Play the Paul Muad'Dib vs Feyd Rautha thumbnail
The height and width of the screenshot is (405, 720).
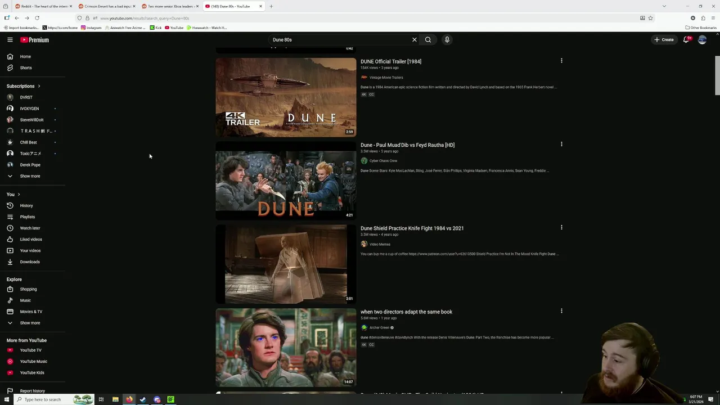pos(286,181)
